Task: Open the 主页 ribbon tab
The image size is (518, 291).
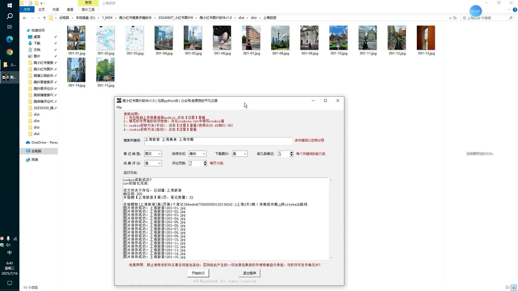Action: (42, 9)
